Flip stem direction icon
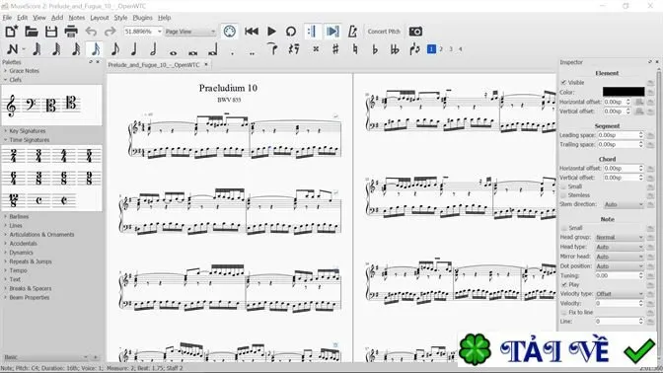The width and height of the screenshot is (663, 373). [414, 49]
